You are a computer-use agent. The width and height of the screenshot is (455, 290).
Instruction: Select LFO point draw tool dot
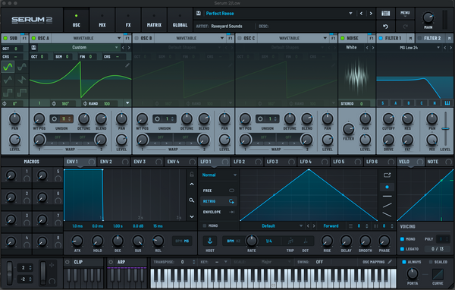387,187
